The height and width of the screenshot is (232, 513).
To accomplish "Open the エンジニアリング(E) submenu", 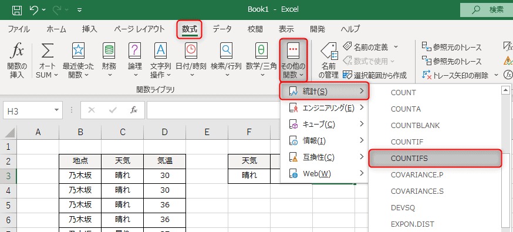I will click(x=325, y=107).
